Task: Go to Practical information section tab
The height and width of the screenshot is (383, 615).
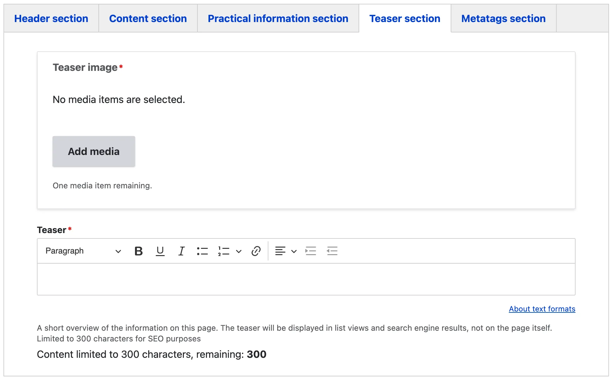Action: (x=278, y=19)
